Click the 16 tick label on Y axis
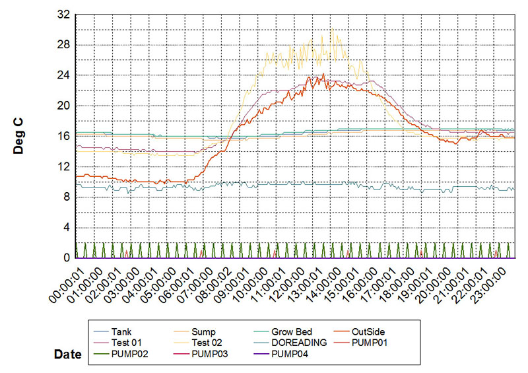The height and width of the screenshot is (373, 528). [x=64, y=136]
